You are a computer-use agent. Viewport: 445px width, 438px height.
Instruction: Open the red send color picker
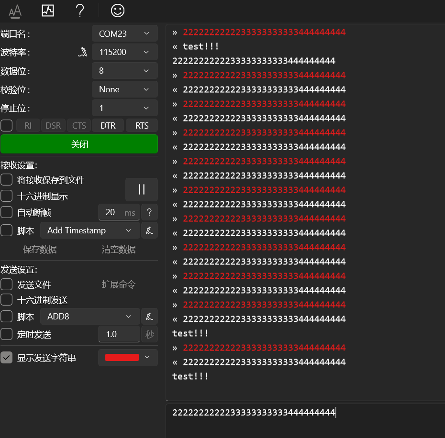[128, 358]
